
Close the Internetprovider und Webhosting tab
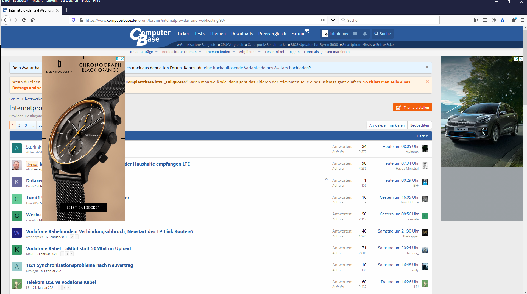click(57, 10)
